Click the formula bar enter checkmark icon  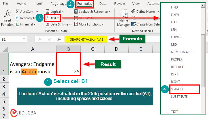[x=50, y=39]
